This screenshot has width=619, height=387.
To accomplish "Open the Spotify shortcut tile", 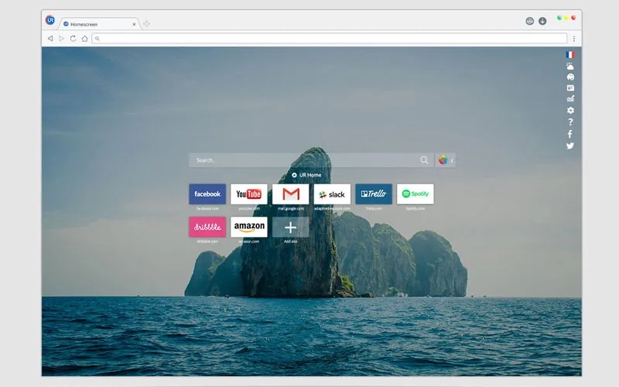I will point(416,194).
